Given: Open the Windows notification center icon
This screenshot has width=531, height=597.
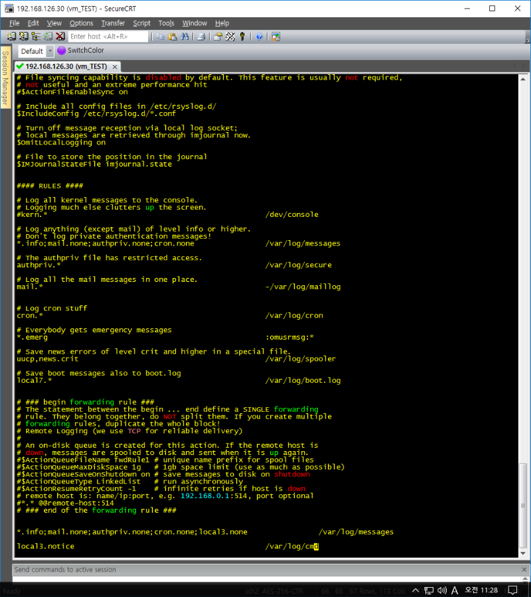Looking at the screenshot, I should (512, 590).
